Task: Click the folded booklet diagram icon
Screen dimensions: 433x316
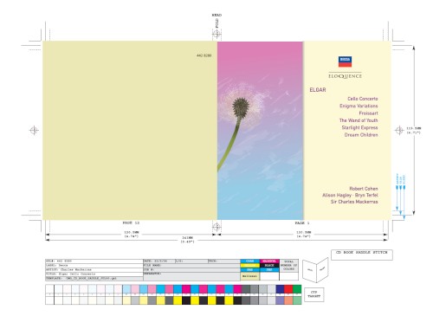Action: [315, 270]
